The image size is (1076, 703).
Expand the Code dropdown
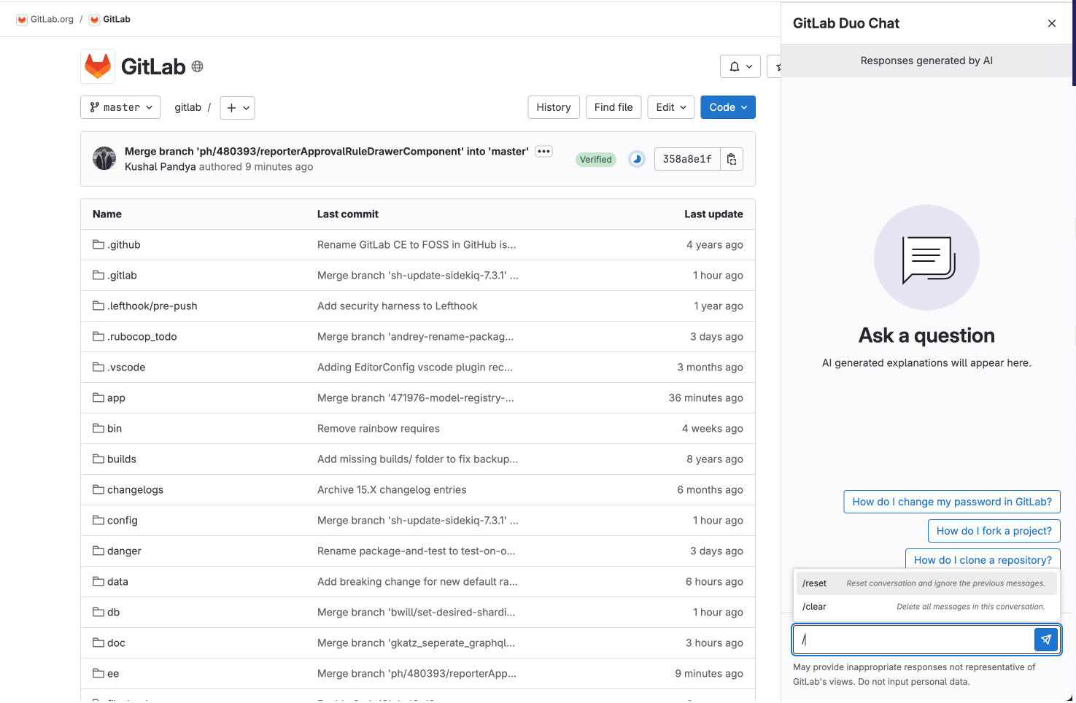pyautogui.click(x=727, y=106)
